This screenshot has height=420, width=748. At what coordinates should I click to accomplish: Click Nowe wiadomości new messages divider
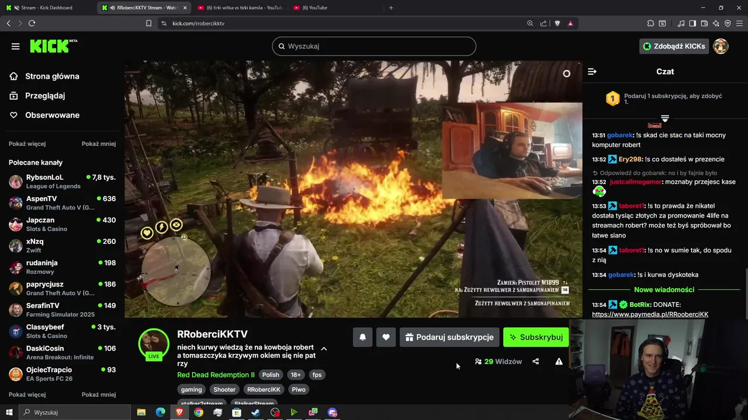coord(664,289)
